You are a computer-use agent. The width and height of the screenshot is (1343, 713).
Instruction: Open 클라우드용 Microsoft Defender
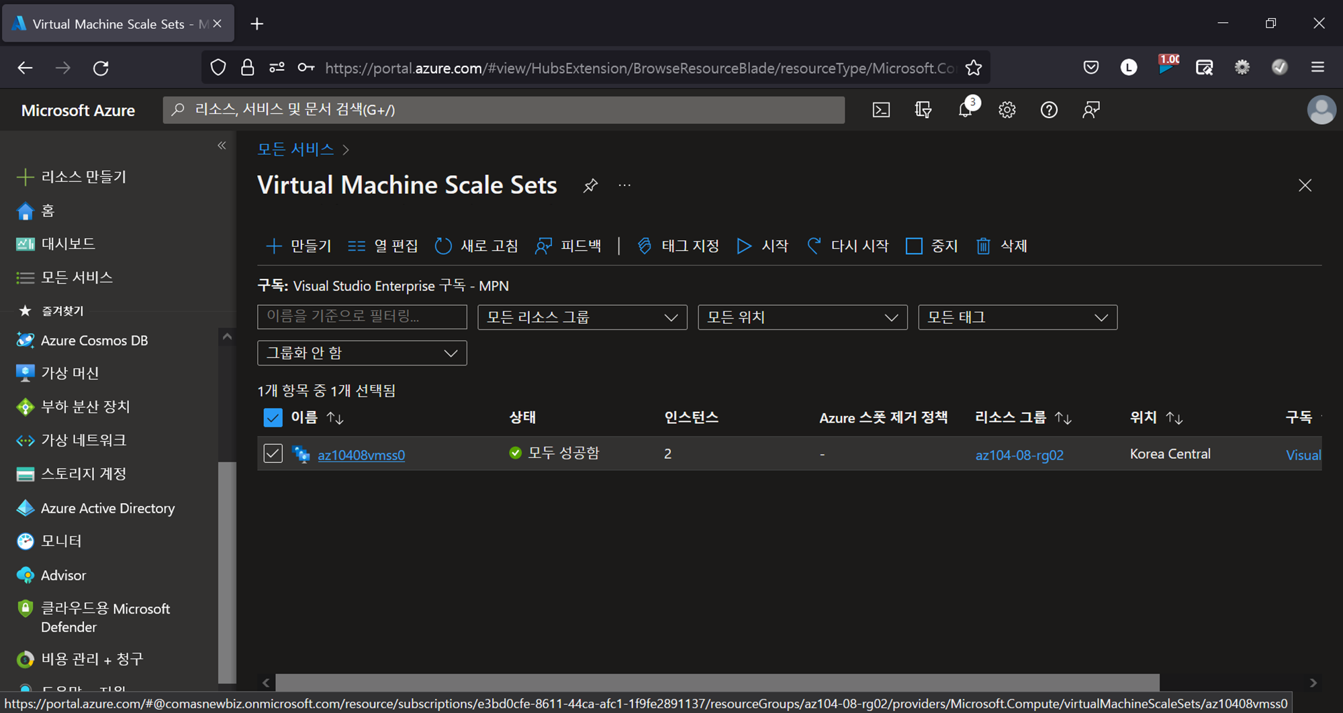pos(93,618)
